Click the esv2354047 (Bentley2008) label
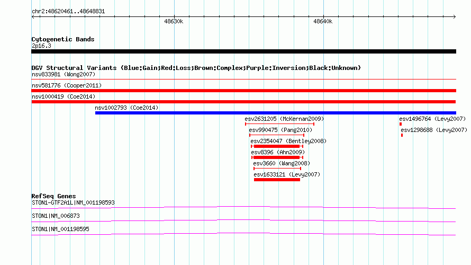The height and width of the screenshot is (265, 471). pyautogui.click(x=288, y=141)
